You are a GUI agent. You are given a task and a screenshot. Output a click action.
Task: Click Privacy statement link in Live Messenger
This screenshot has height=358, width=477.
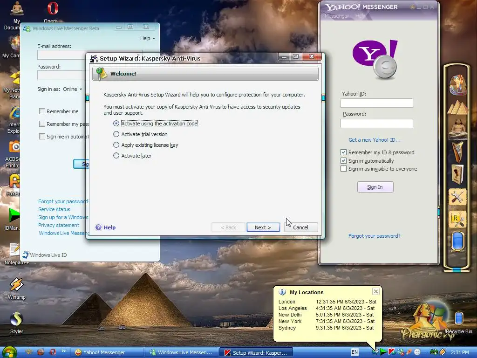click(x=59, y=225)
